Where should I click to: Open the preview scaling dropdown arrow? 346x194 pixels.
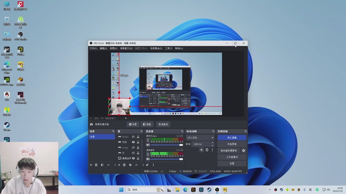pyautogui.click(x=126, y=118)
